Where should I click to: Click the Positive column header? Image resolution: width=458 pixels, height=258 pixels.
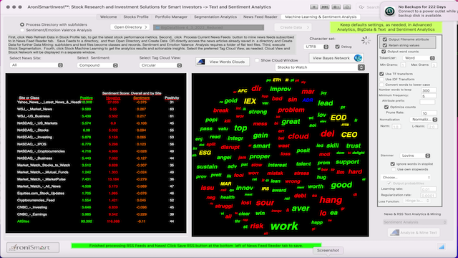(x=87, y=98)
